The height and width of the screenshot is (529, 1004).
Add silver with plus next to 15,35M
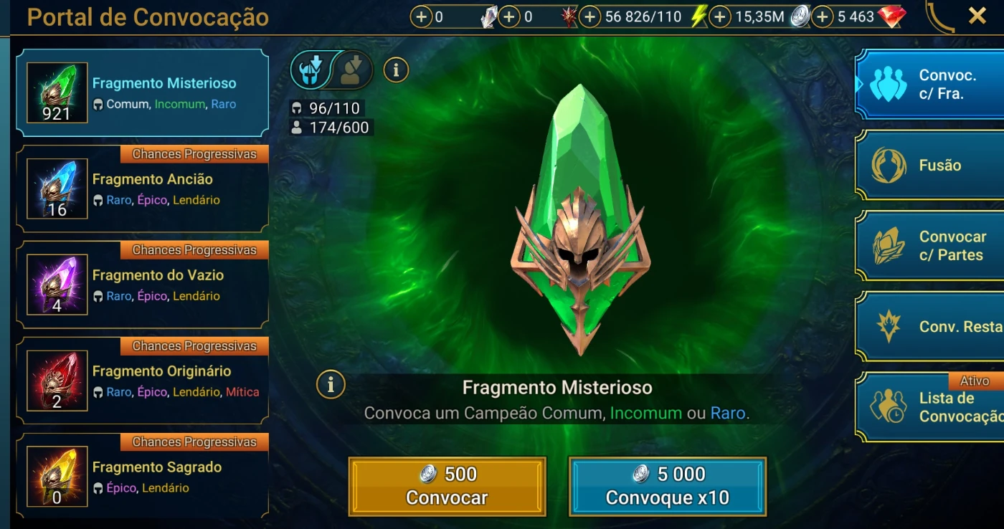719,16
